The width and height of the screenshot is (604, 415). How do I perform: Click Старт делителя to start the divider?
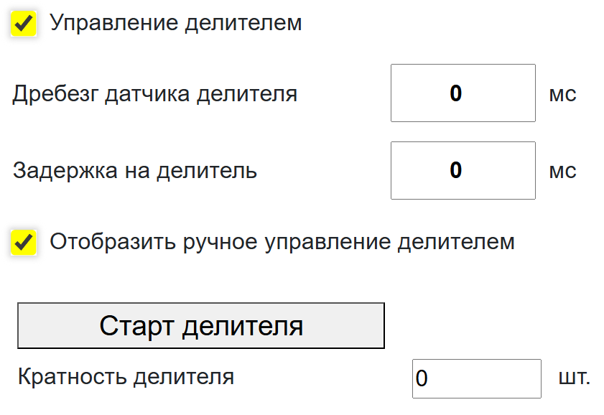pos(201,325)
